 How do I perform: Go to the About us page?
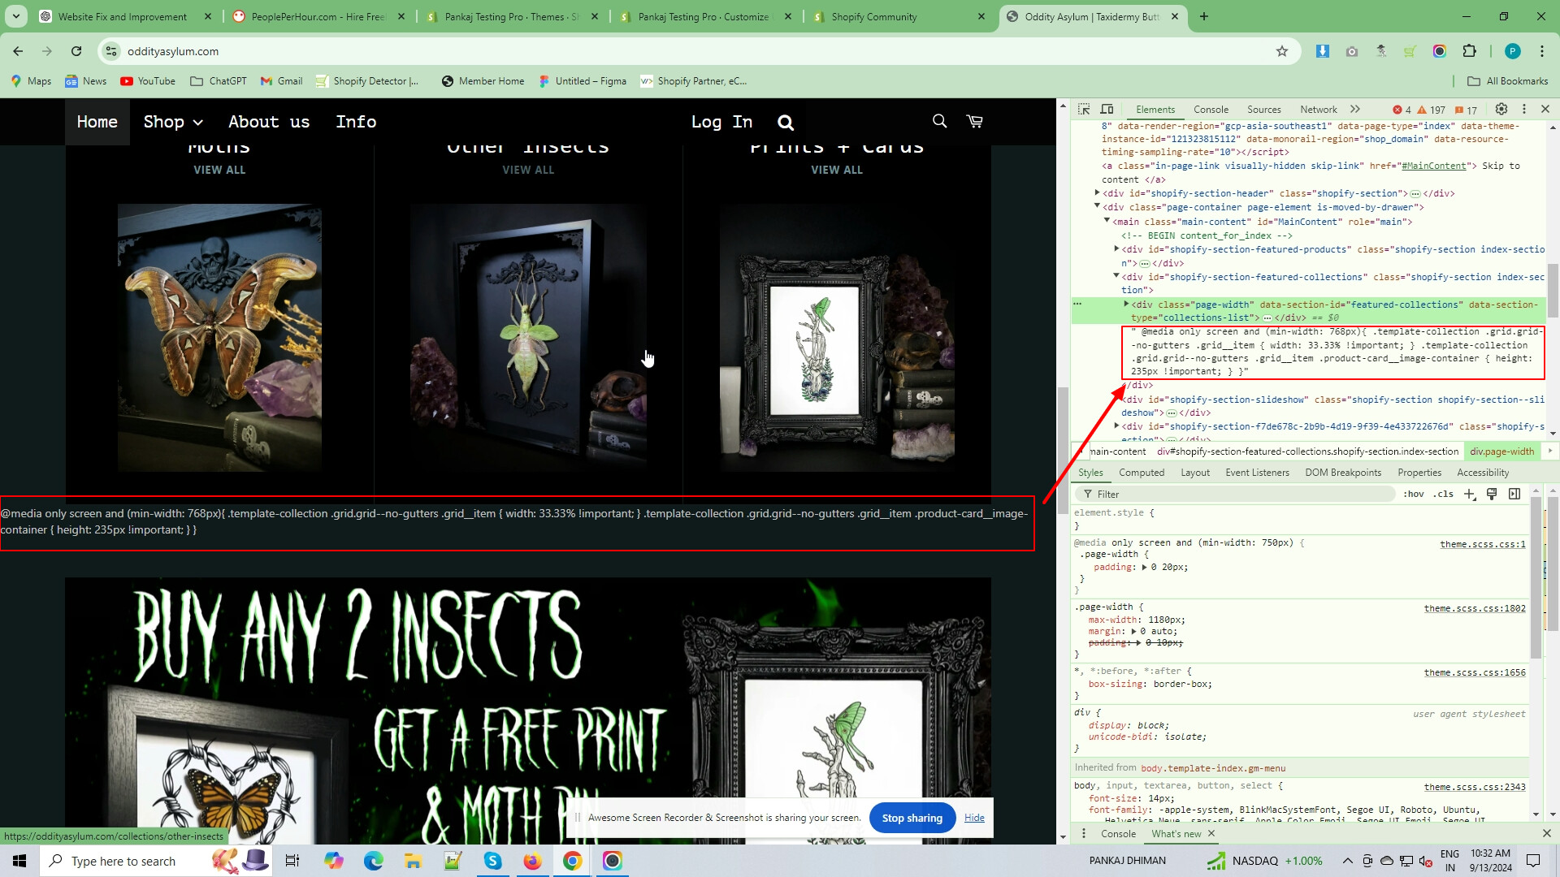click(x=269, y=122)
